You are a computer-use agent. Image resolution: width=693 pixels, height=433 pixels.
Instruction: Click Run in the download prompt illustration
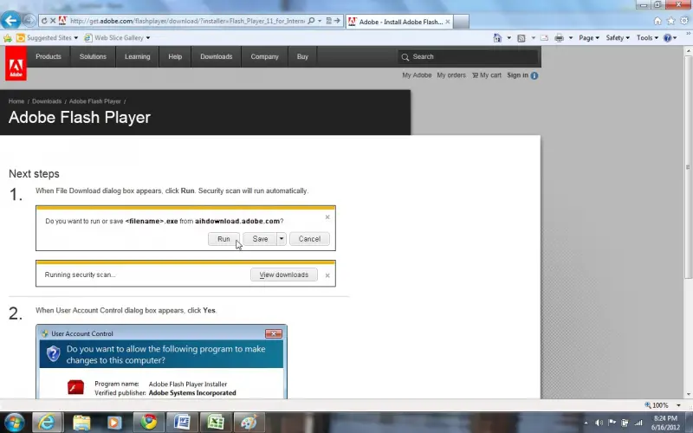pos(223,239)
